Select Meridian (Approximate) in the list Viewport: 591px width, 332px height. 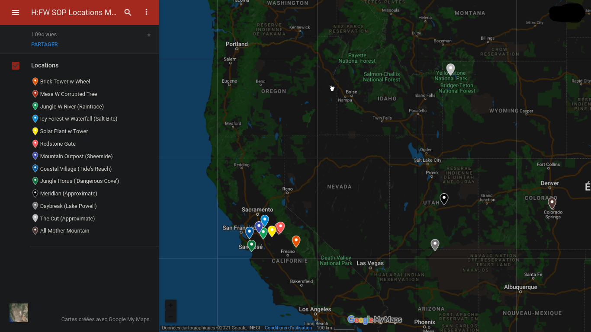[x=68, y=194]
